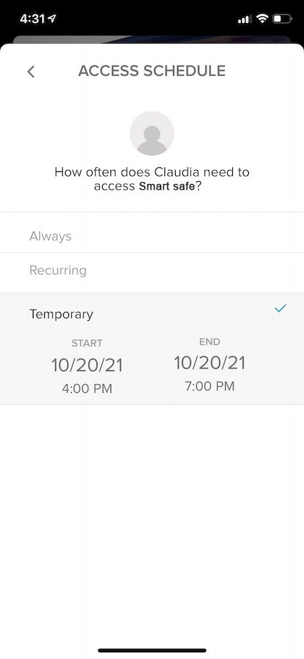Viewport: 304px width, 659px height.
Task: Select the Recurring access option
Action: 152,270
